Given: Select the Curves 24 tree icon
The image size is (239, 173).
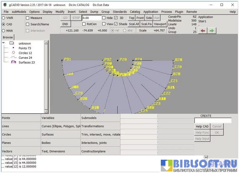Looking at the screenshot, I should [13, 58].
